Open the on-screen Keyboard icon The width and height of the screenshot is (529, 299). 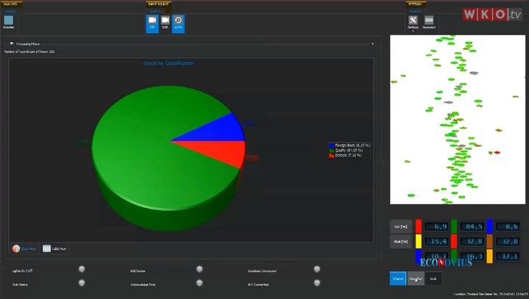(429, 22)
